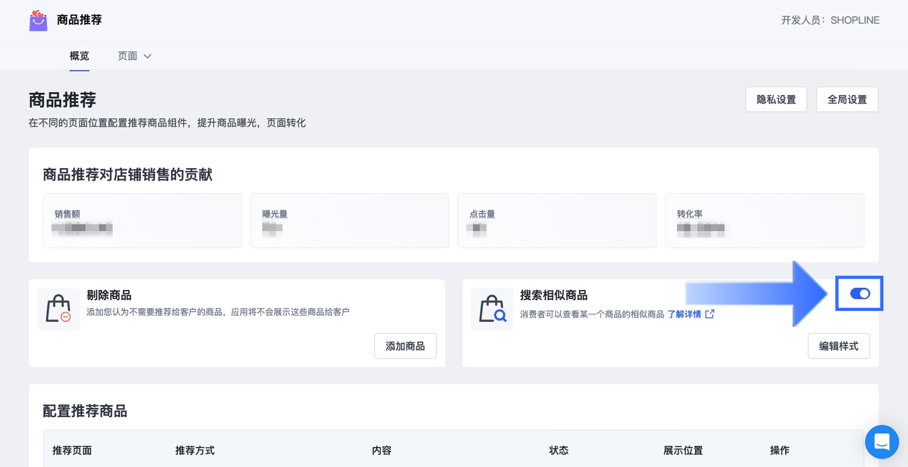This screenshot has height=467, width=908.
Task: Click the external link icon beside 了解详情
Action: click(710, 314)
